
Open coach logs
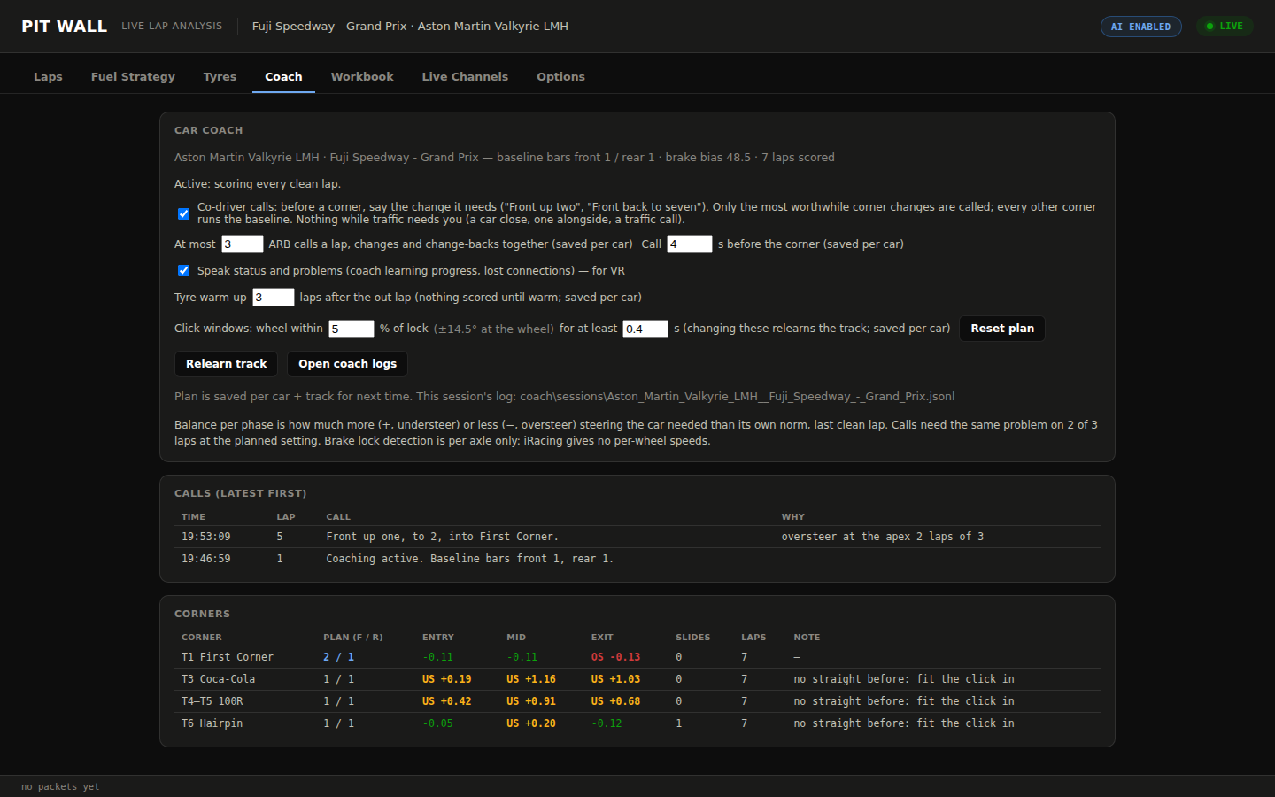[x=347, y=364]
